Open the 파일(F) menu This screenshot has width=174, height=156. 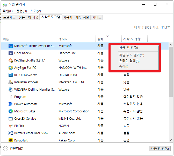(8, 11)
